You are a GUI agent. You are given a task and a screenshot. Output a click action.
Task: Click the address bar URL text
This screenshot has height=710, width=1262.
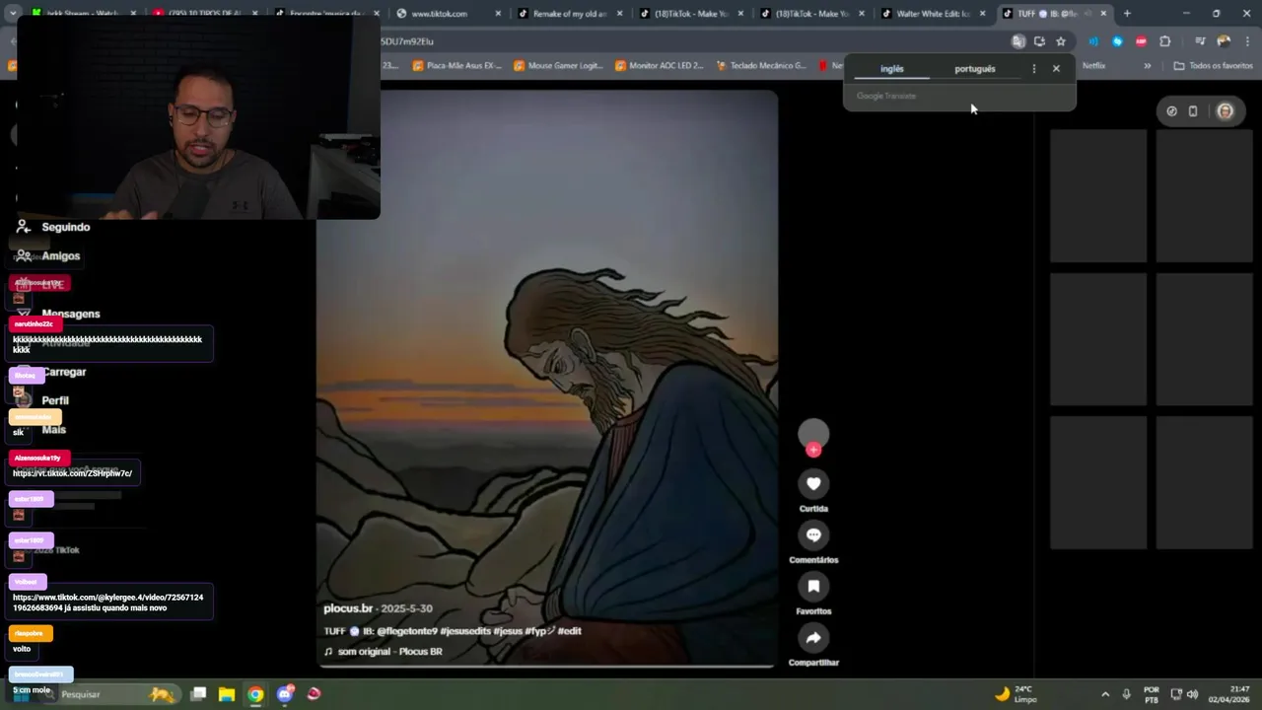point(407,41)
